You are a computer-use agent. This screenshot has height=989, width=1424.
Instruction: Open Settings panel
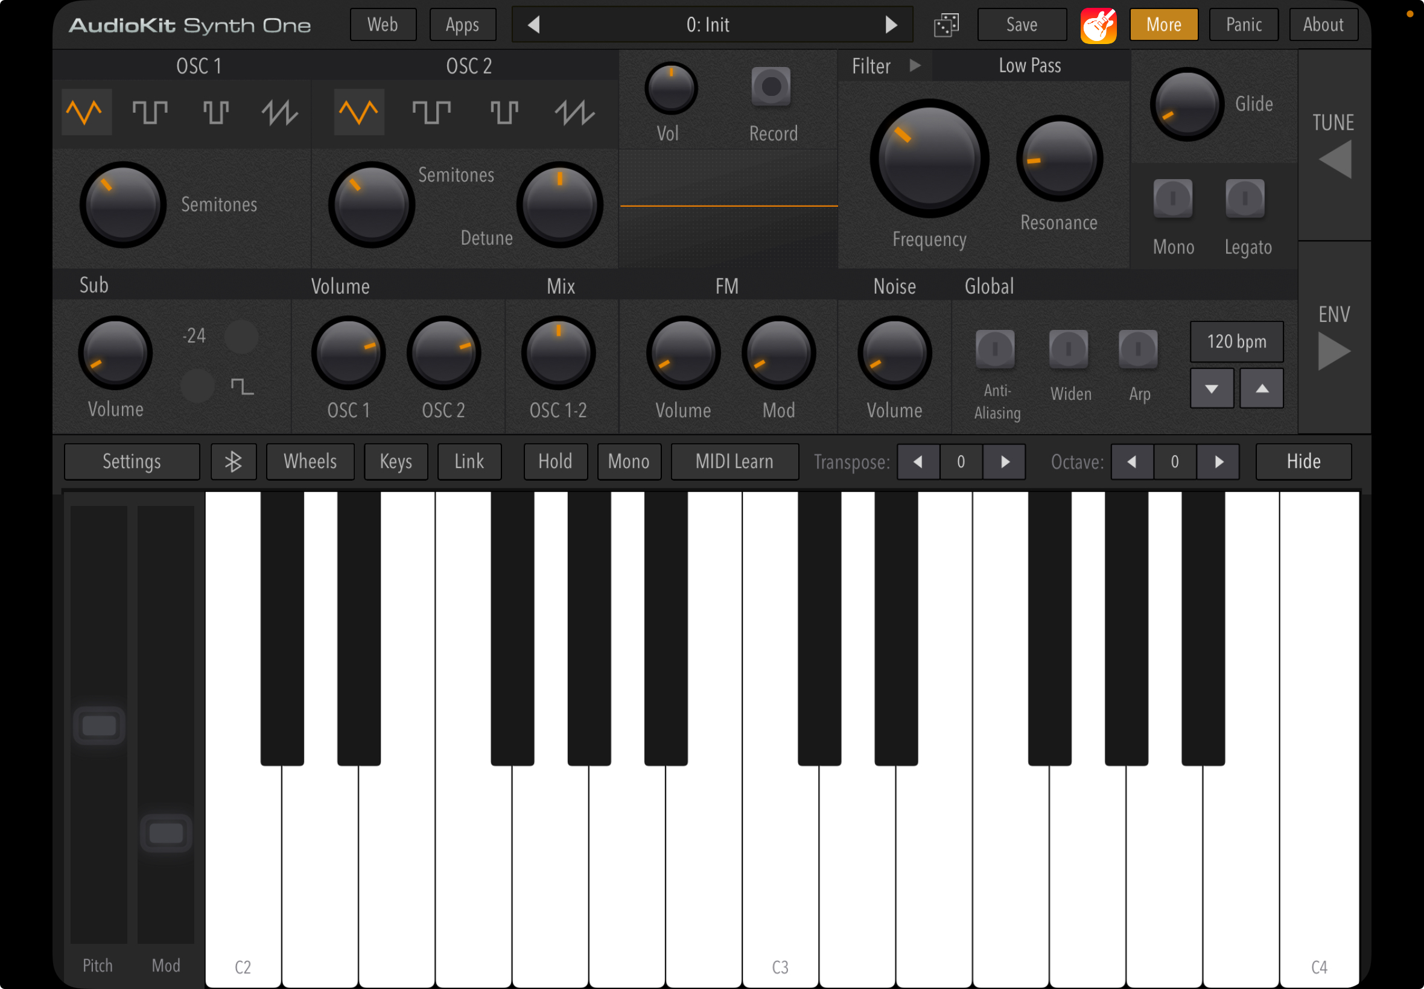132,462
